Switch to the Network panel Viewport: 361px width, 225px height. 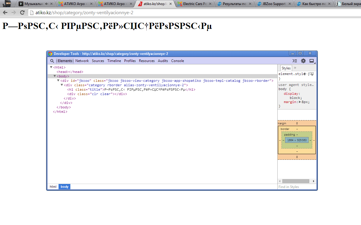[x=82, y=61]
